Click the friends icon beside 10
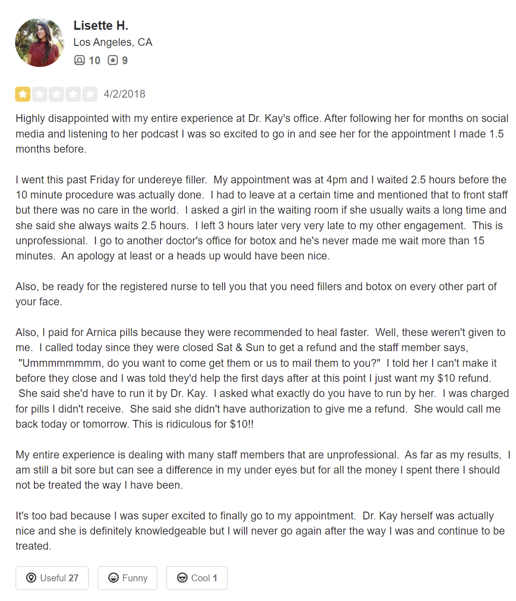 pyautogui.click(x=79, y=60)
